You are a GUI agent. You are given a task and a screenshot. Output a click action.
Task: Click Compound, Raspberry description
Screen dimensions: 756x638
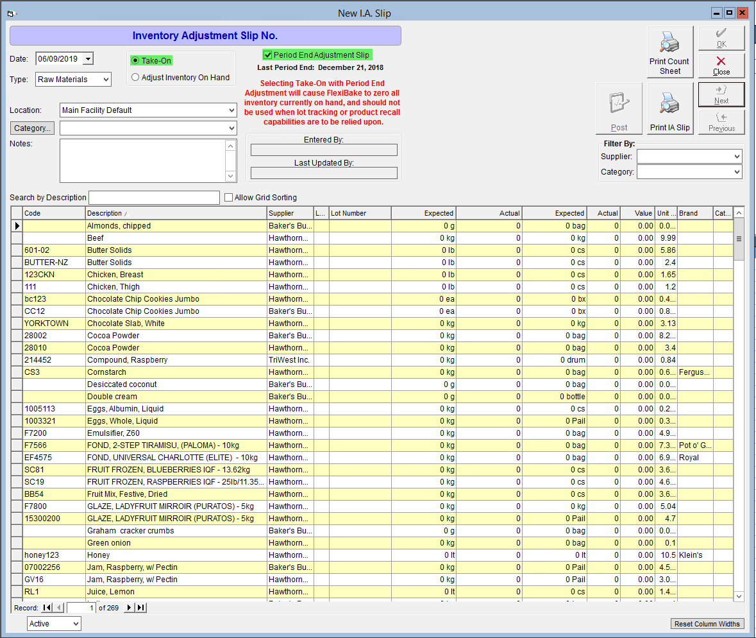coord(176,360)
